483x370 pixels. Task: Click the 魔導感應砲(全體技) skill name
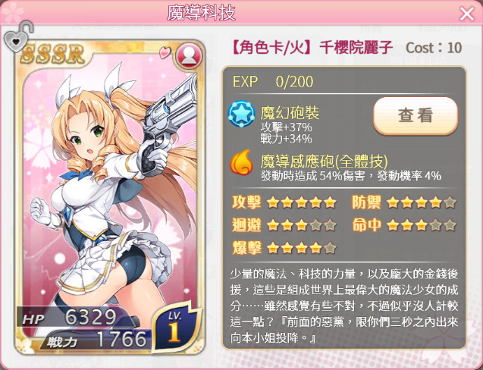click(x=324, y=161)
